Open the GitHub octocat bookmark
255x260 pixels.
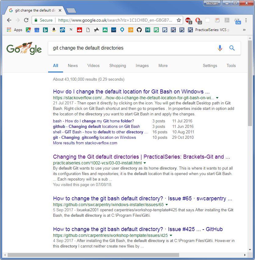tap(139, 30)
